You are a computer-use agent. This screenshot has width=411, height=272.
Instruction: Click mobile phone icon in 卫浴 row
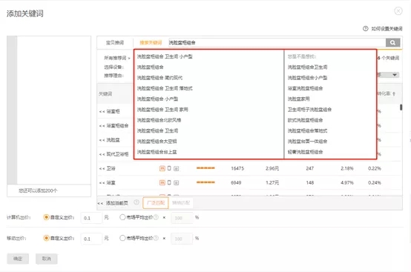click(169, 168)
